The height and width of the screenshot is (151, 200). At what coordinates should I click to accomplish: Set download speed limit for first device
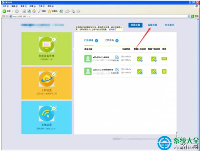tap(154, 59)
